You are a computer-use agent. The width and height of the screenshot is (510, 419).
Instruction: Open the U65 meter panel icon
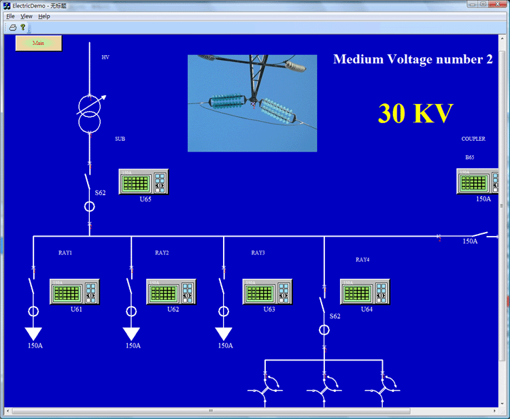(143, 182)
